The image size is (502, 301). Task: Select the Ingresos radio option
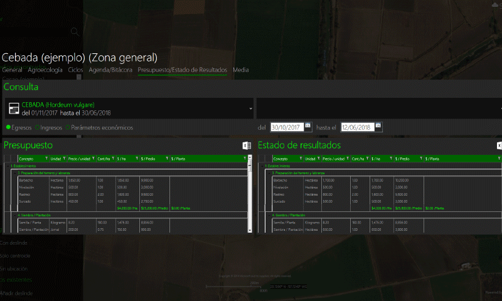38,127
